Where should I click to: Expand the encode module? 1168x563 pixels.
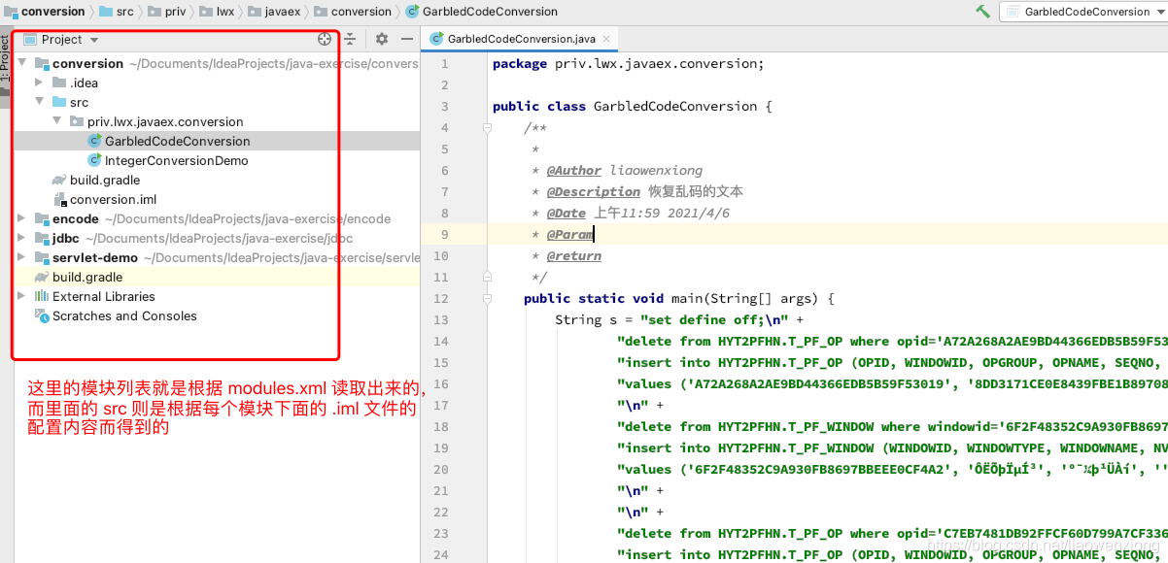click(22, 218)
